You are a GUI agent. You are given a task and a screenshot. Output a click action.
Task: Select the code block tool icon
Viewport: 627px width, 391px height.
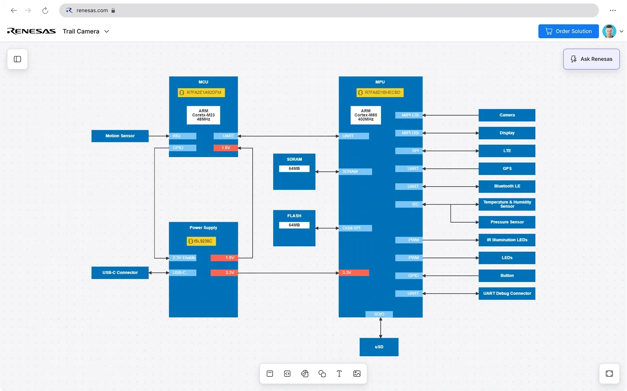pyautogui.click(x=287, y=373)
